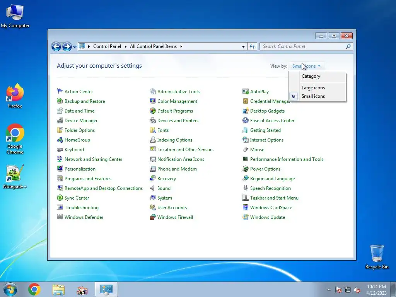This screenshot has width=396, height=297.
Task: Expand the arrow after Control Panel breadcrumb
Action: pyautogui.click(x=125, y=46)
